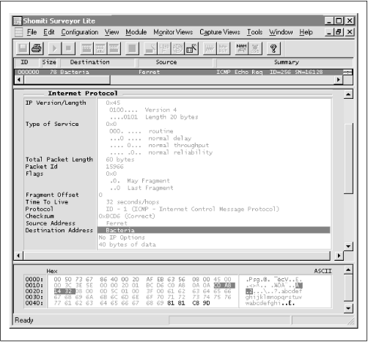Click the Size column header

[x=49, y=62]
